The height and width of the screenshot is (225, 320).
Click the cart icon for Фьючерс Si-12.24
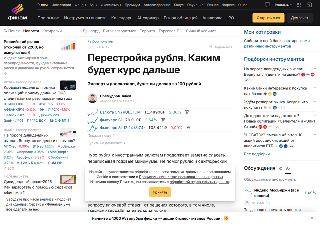tap(188, 127)
